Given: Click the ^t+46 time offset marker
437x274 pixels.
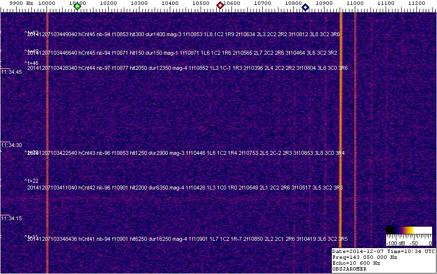Looking at the screenshot, I should click(x=31, y=63).
